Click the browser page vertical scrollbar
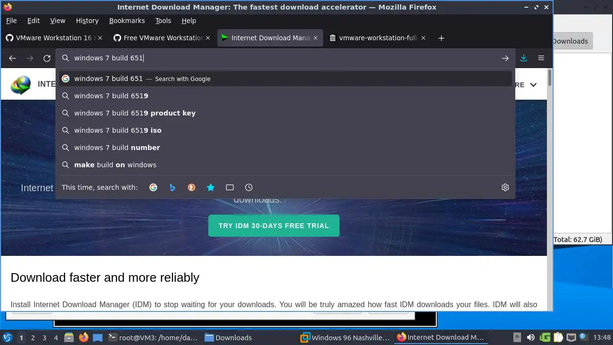 coord(550,78)
